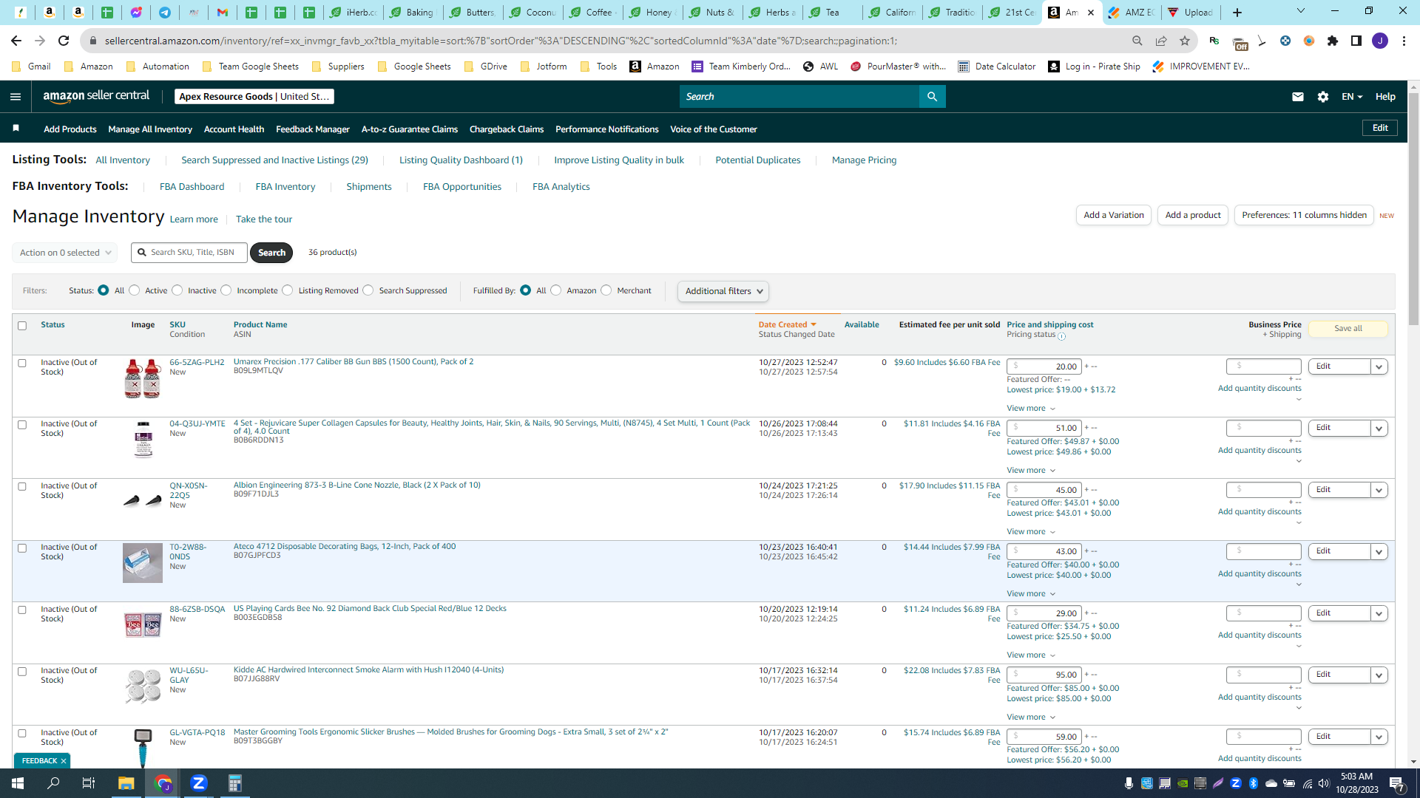
Task: Open the Bee Playing Cards product thumbnail
Action: 143,625
